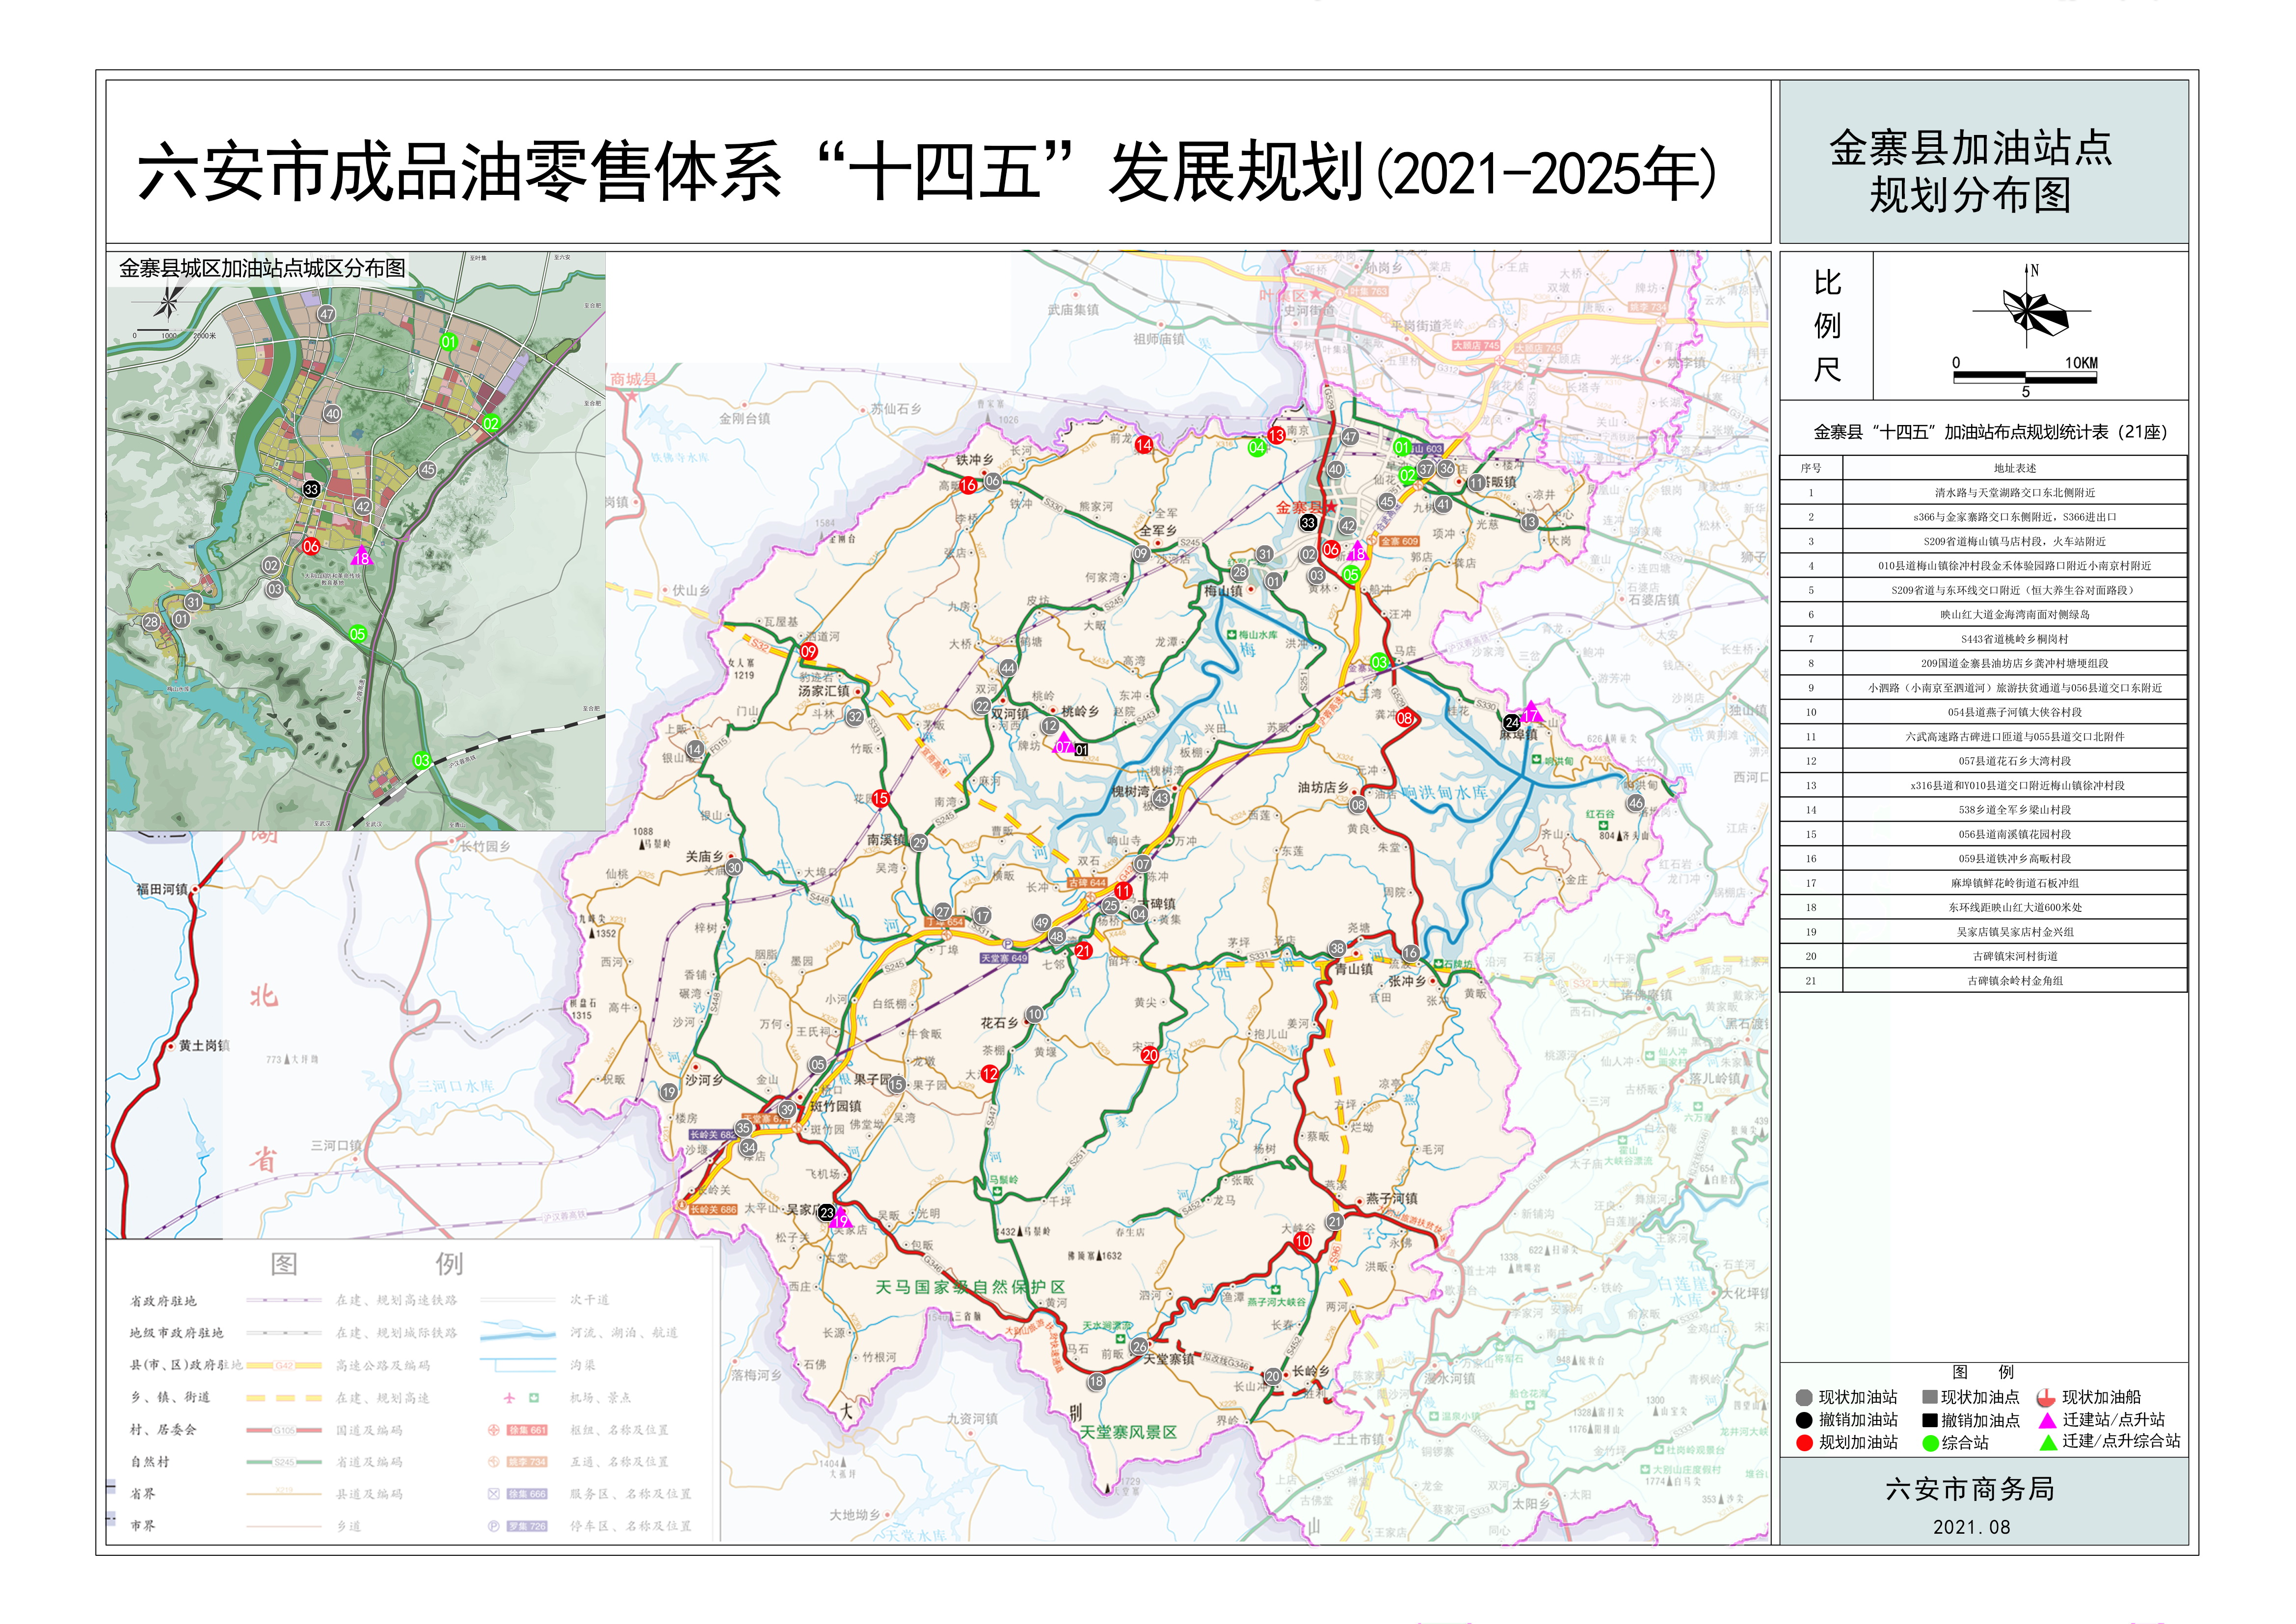This screenshot has height=1624, width=2296.
Task: Click the 燕子河镇 town label
Action: pos(1392,1198)
